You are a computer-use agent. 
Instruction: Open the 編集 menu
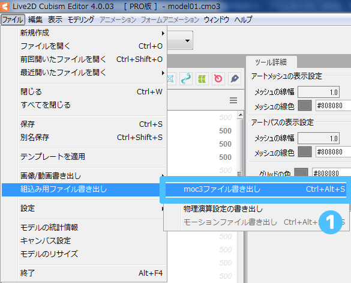35,20
